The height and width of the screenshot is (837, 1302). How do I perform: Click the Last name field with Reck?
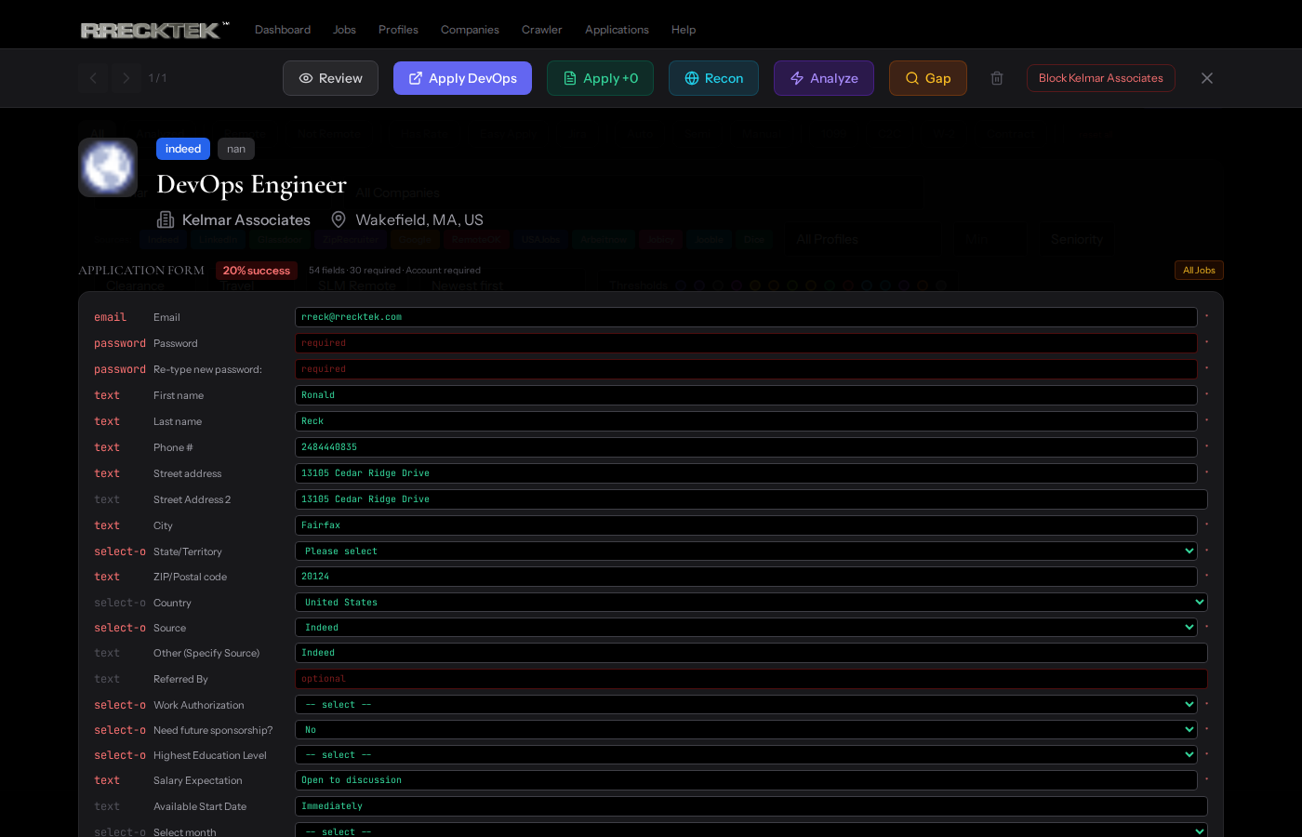pos(746,421)
